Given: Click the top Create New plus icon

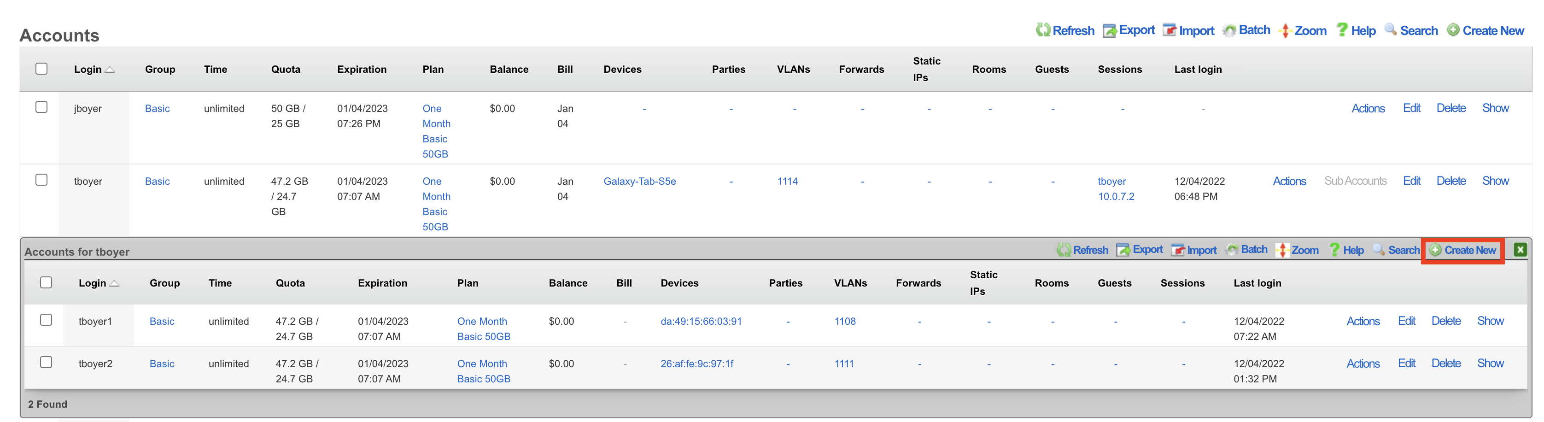Looking at the screenshot, I should (1453, 30).
